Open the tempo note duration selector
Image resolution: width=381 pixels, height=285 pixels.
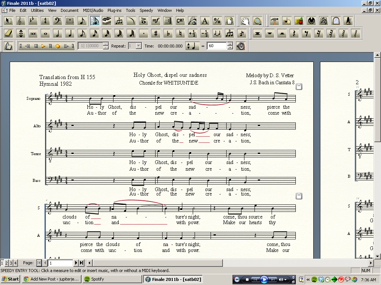[192, 46]
